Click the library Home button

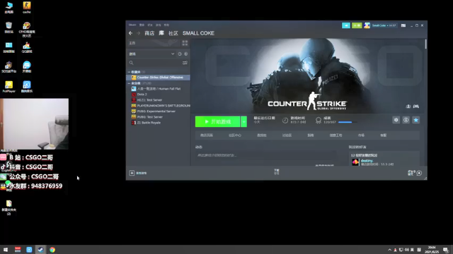click(154, 43)
